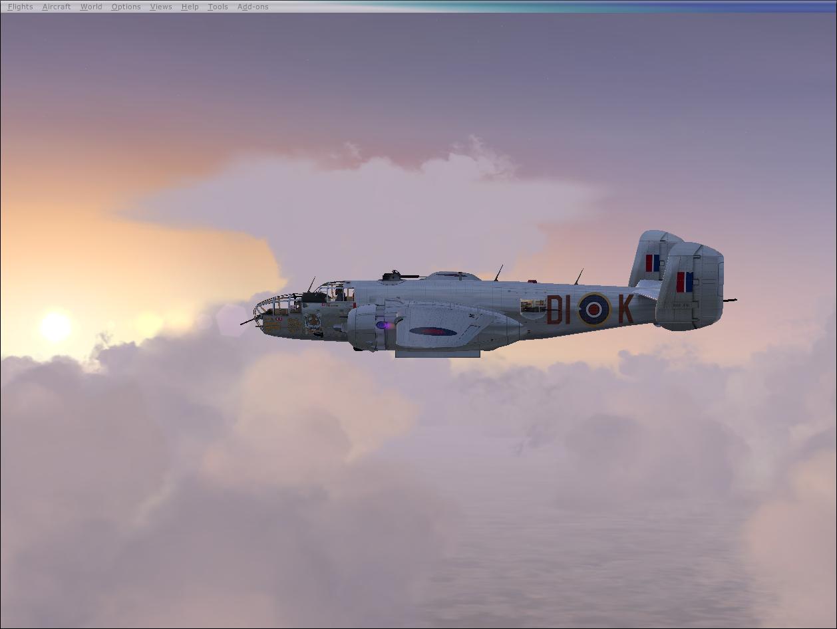Open the Tools menu
837x629 pixels.
click(218, 7)
